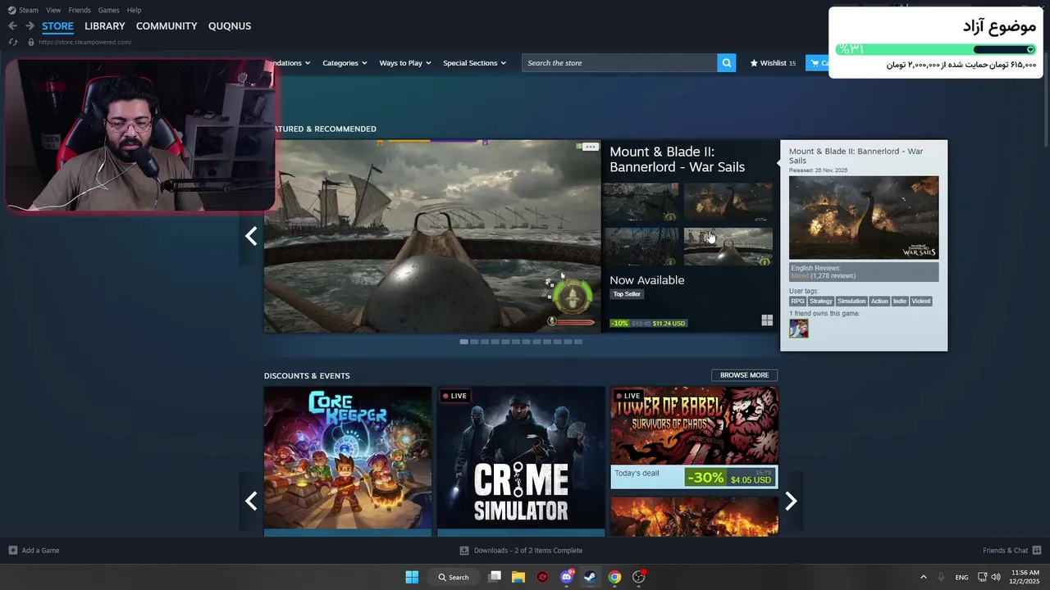Click the magnifier search button in store
The height and width of the screenshot is (590, 1050).
click(726, 63)
